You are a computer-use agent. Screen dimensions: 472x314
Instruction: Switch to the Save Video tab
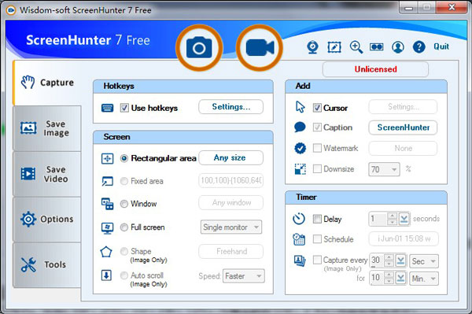(x=47, y=174)
